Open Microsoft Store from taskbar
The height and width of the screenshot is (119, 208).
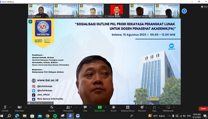[32, 116]
